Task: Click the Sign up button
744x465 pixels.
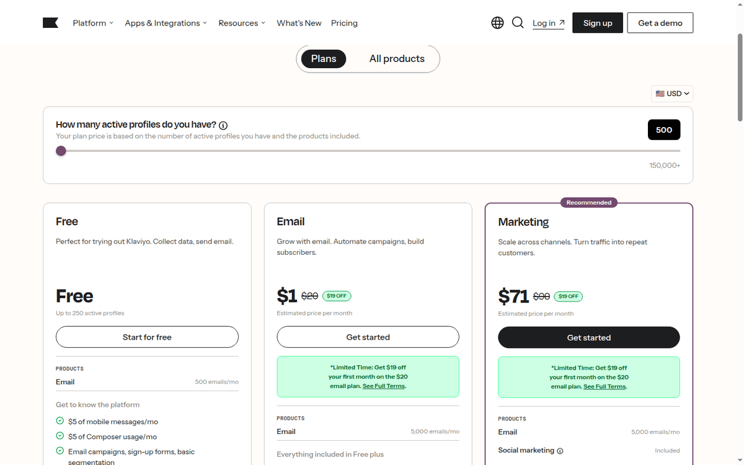Action: pyautogui.click(x=598, y=23)
